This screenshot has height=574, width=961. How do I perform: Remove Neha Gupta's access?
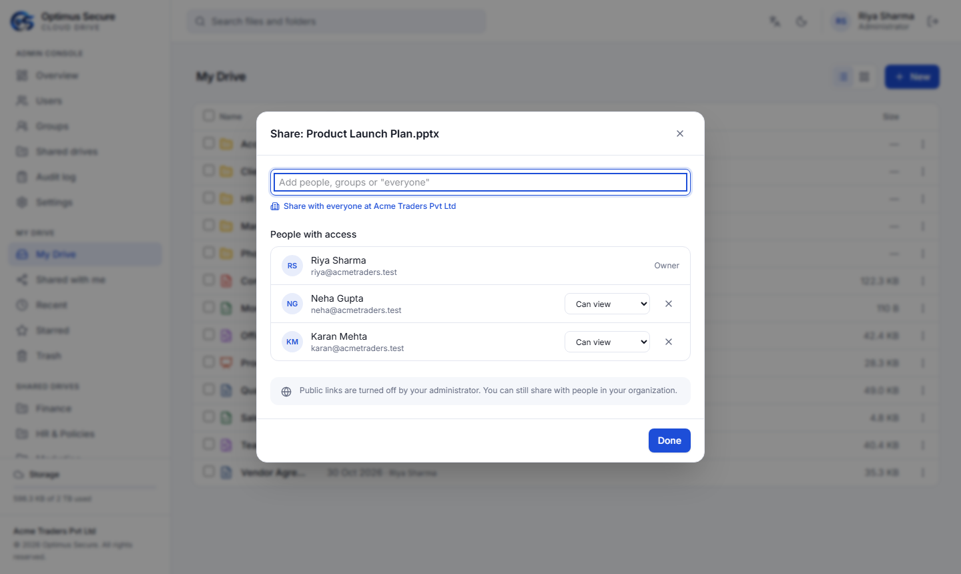668,304
